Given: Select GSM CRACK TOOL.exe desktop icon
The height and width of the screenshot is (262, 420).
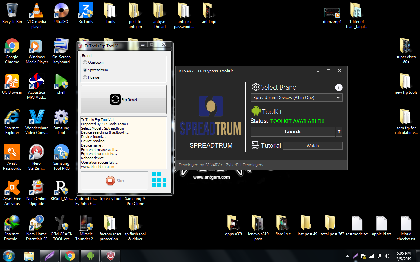Looking at the screenshot, I should [61, 228].
